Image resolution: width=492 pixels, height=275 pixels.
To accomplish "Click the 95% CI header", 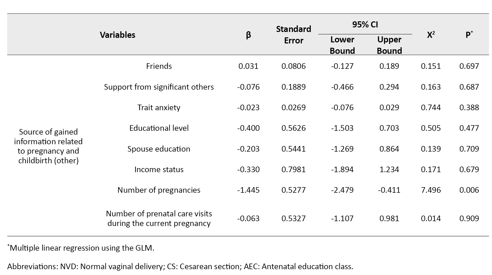I will pyautogui.click(x=365, y=24).
